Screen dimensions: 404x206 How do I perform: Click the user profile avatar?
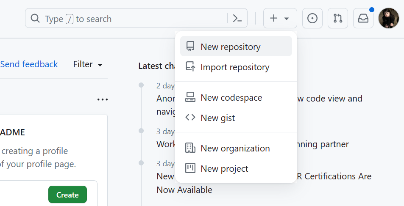(x=389, y=19)
